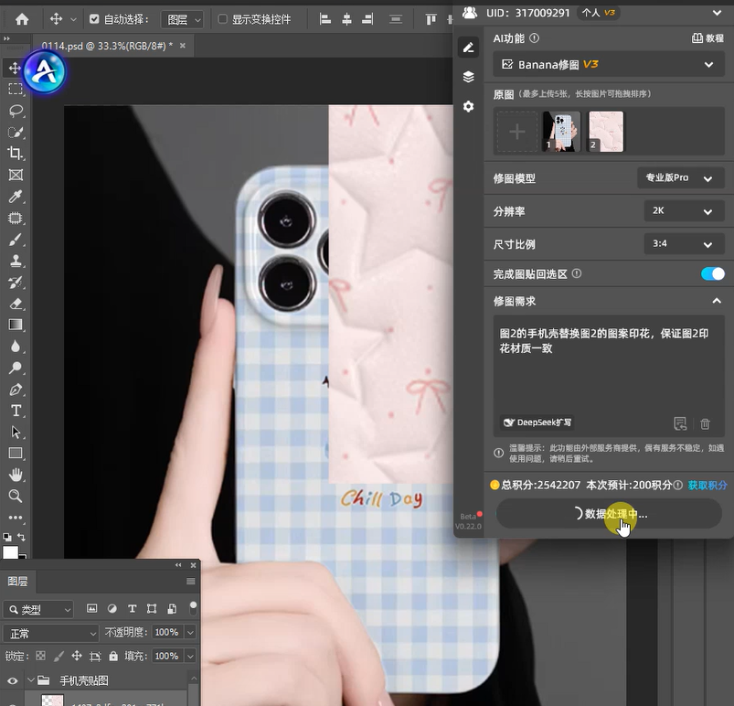The image size is (734, 706).
Task: Click the adjustment layer filter icon in Layers panel
Action: (112, 608)
